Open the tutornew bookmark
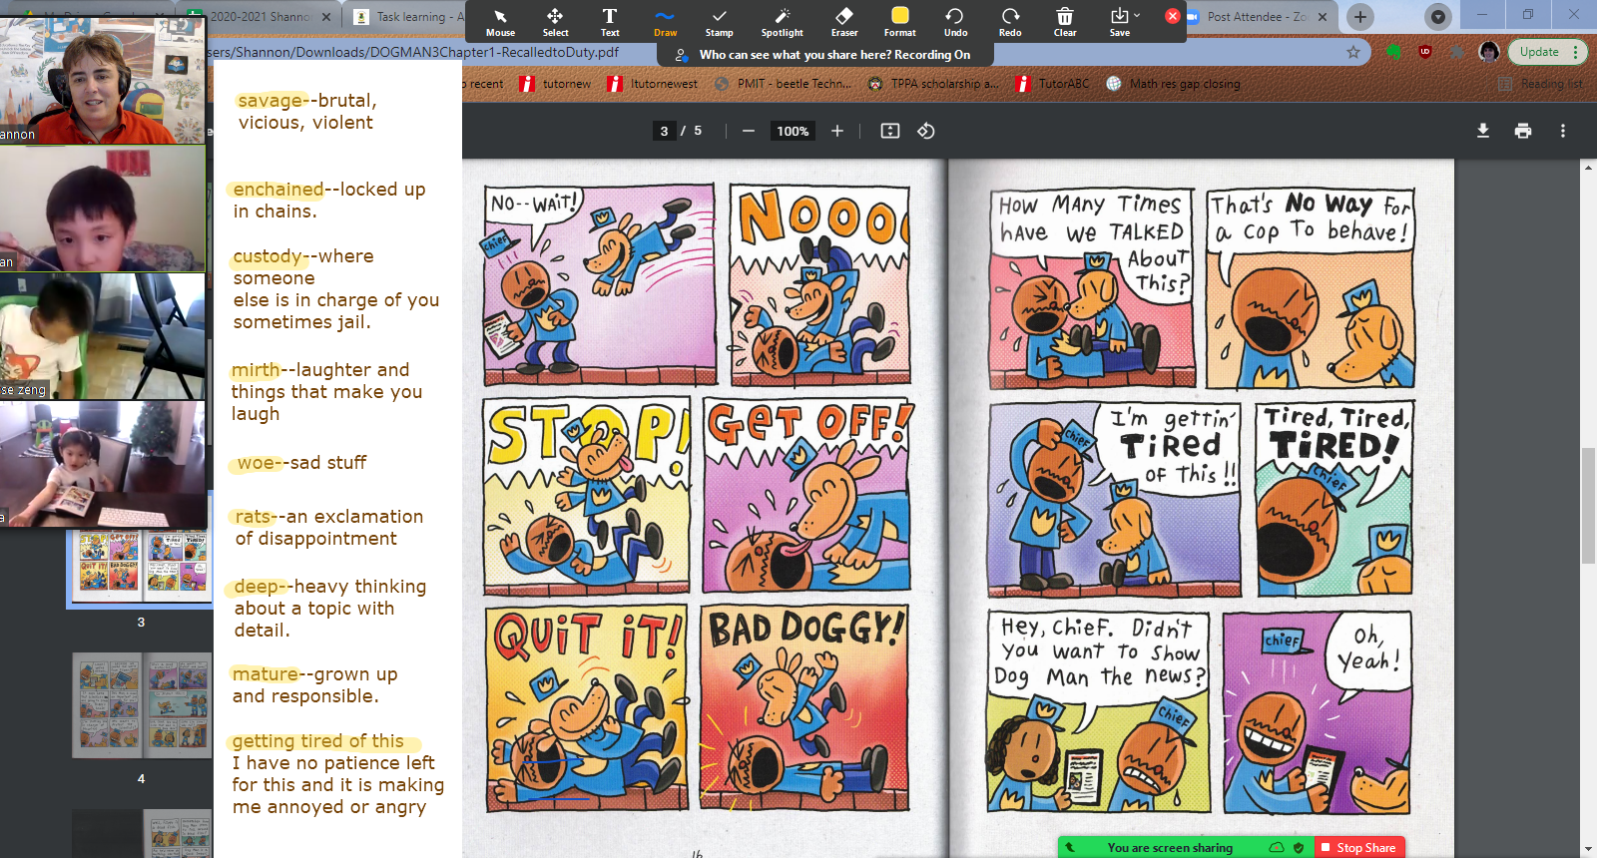The height and width of the screenshot is (858, 1597). [x=556, y=84]
